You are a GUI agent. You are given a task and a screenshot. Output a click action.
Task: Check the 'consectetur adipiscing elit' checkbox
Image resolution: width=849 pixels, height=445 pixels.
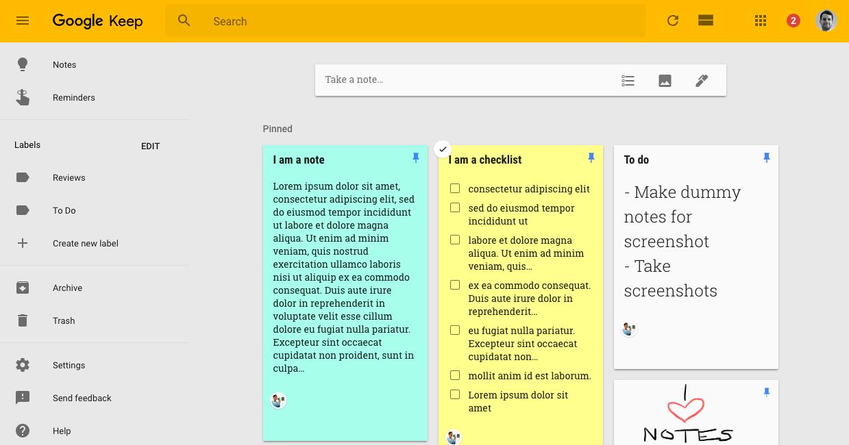click(455, 188)
